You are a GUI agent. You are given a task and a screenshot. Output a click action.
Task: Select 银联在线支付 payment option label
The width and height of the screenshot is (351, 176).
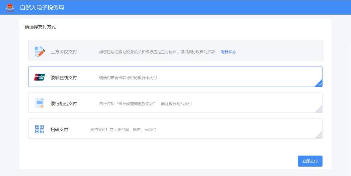click(x=64, y=78)
